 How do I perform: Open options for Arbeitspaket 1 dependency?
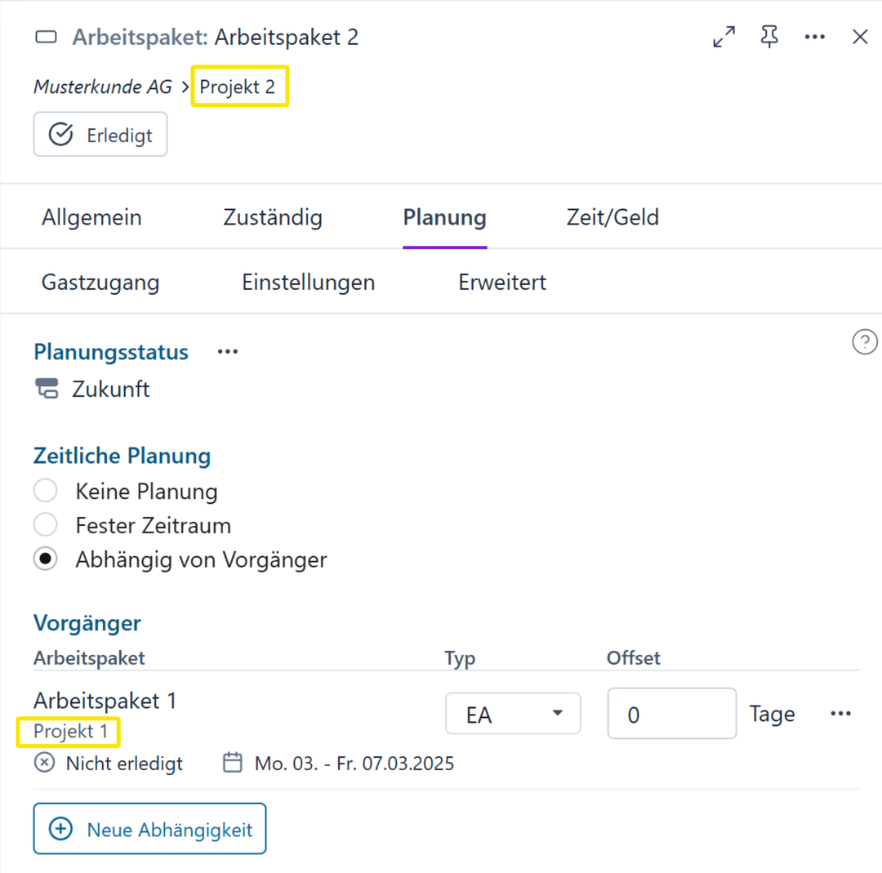840,714
